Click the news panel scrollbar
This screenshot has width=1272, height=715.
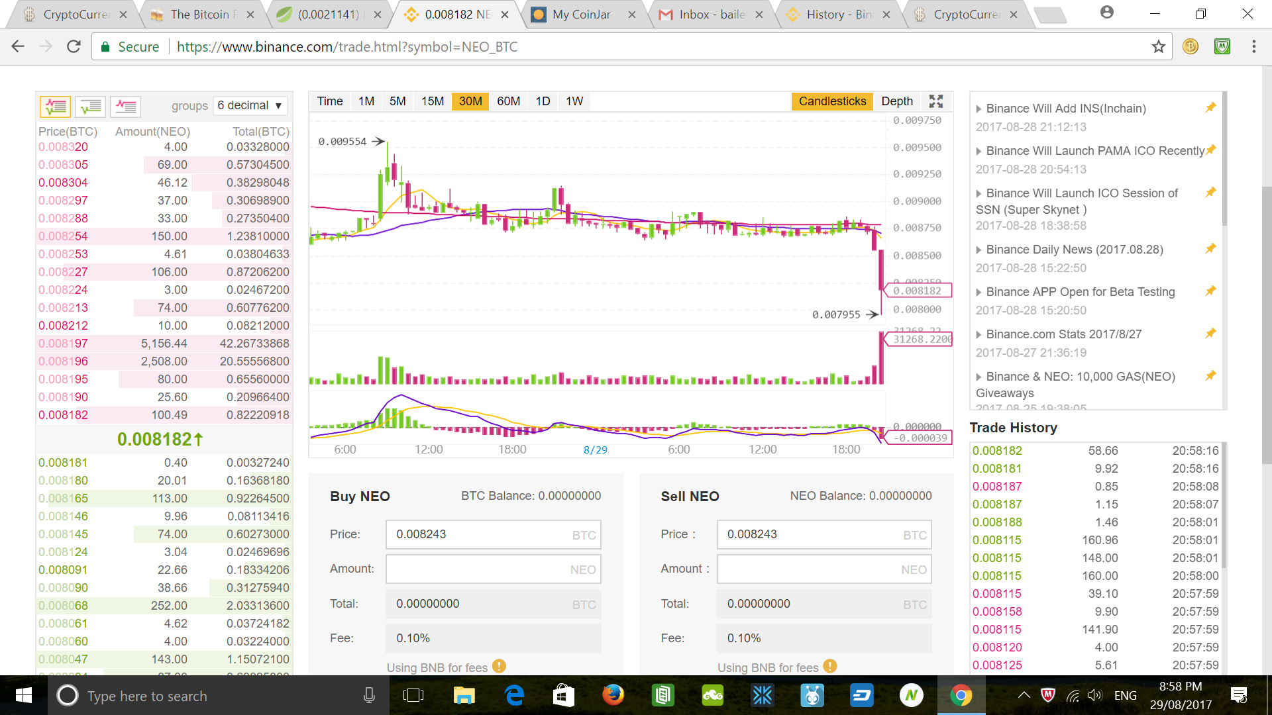1224,159
